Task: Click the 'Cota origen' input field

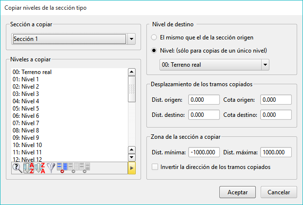Action: [x=276, y=100]
